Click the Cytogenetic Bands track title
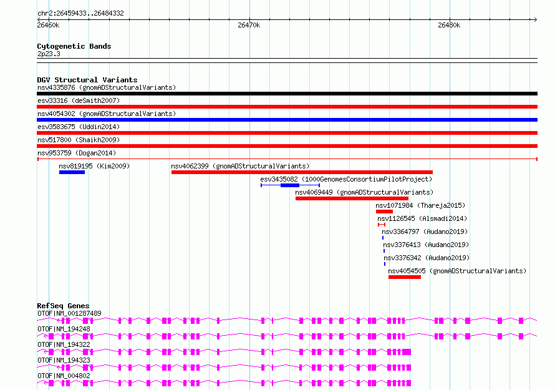555x390 pixels. tap(74, 46)
